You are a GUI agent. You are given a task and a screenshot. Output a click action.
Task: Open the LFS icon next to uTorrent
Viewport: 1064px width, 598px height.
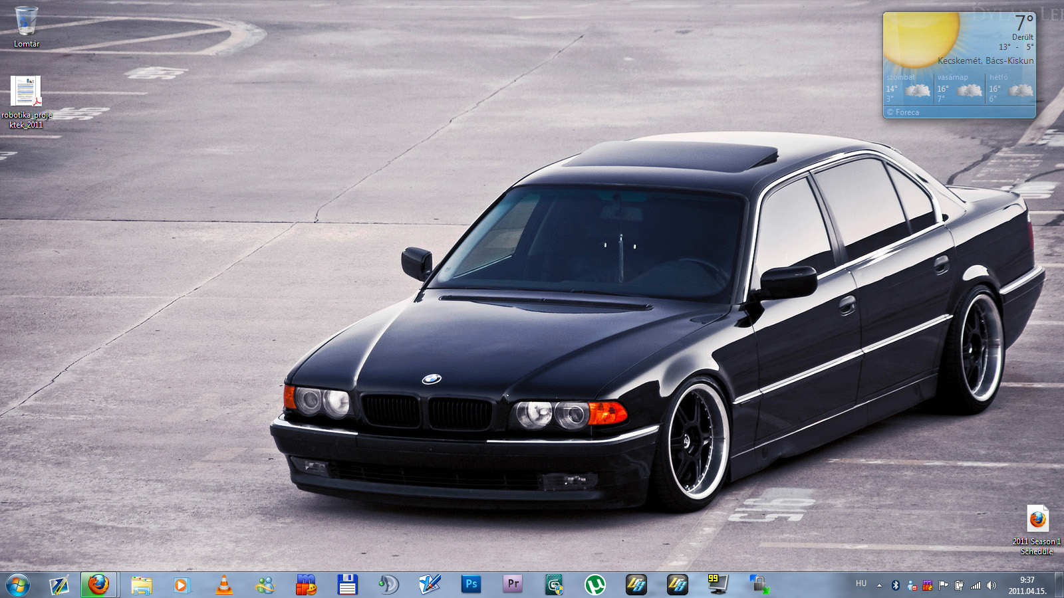coord(636,585)
